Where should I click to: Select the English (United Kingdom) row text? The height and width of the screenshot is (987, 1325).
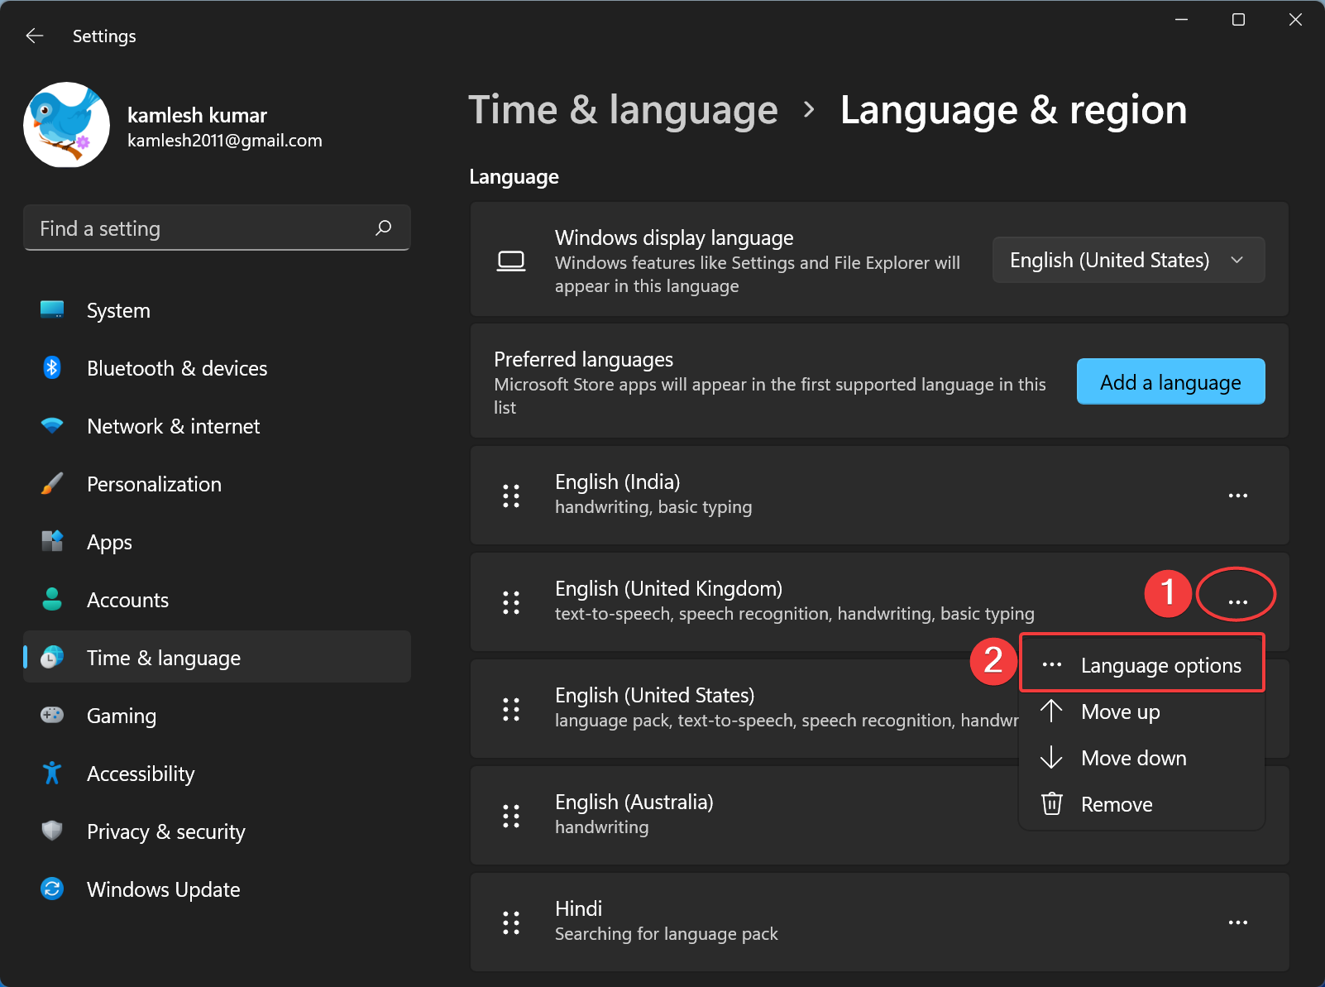point(668,588)
